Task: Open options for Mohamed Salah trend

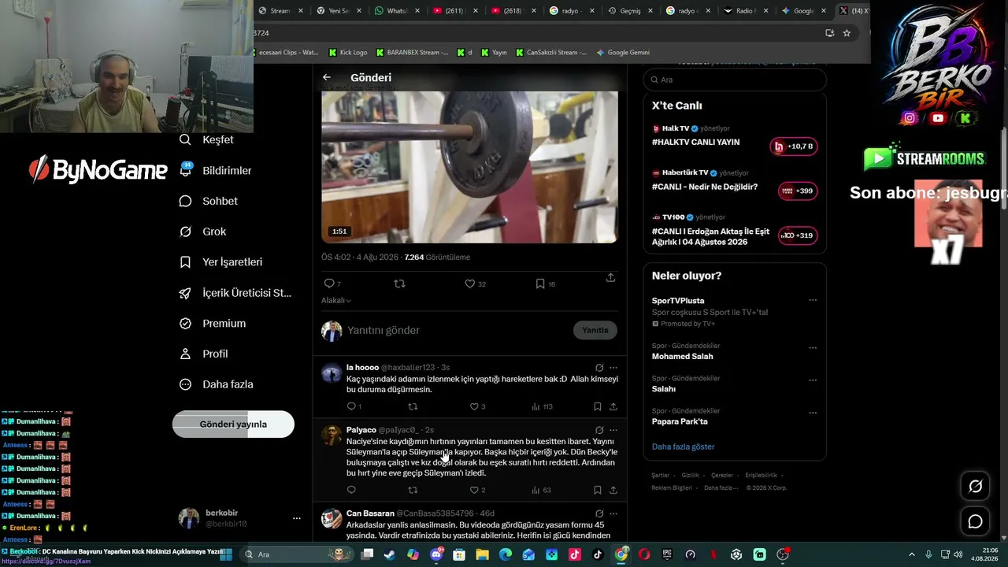Action: (813, 347)
